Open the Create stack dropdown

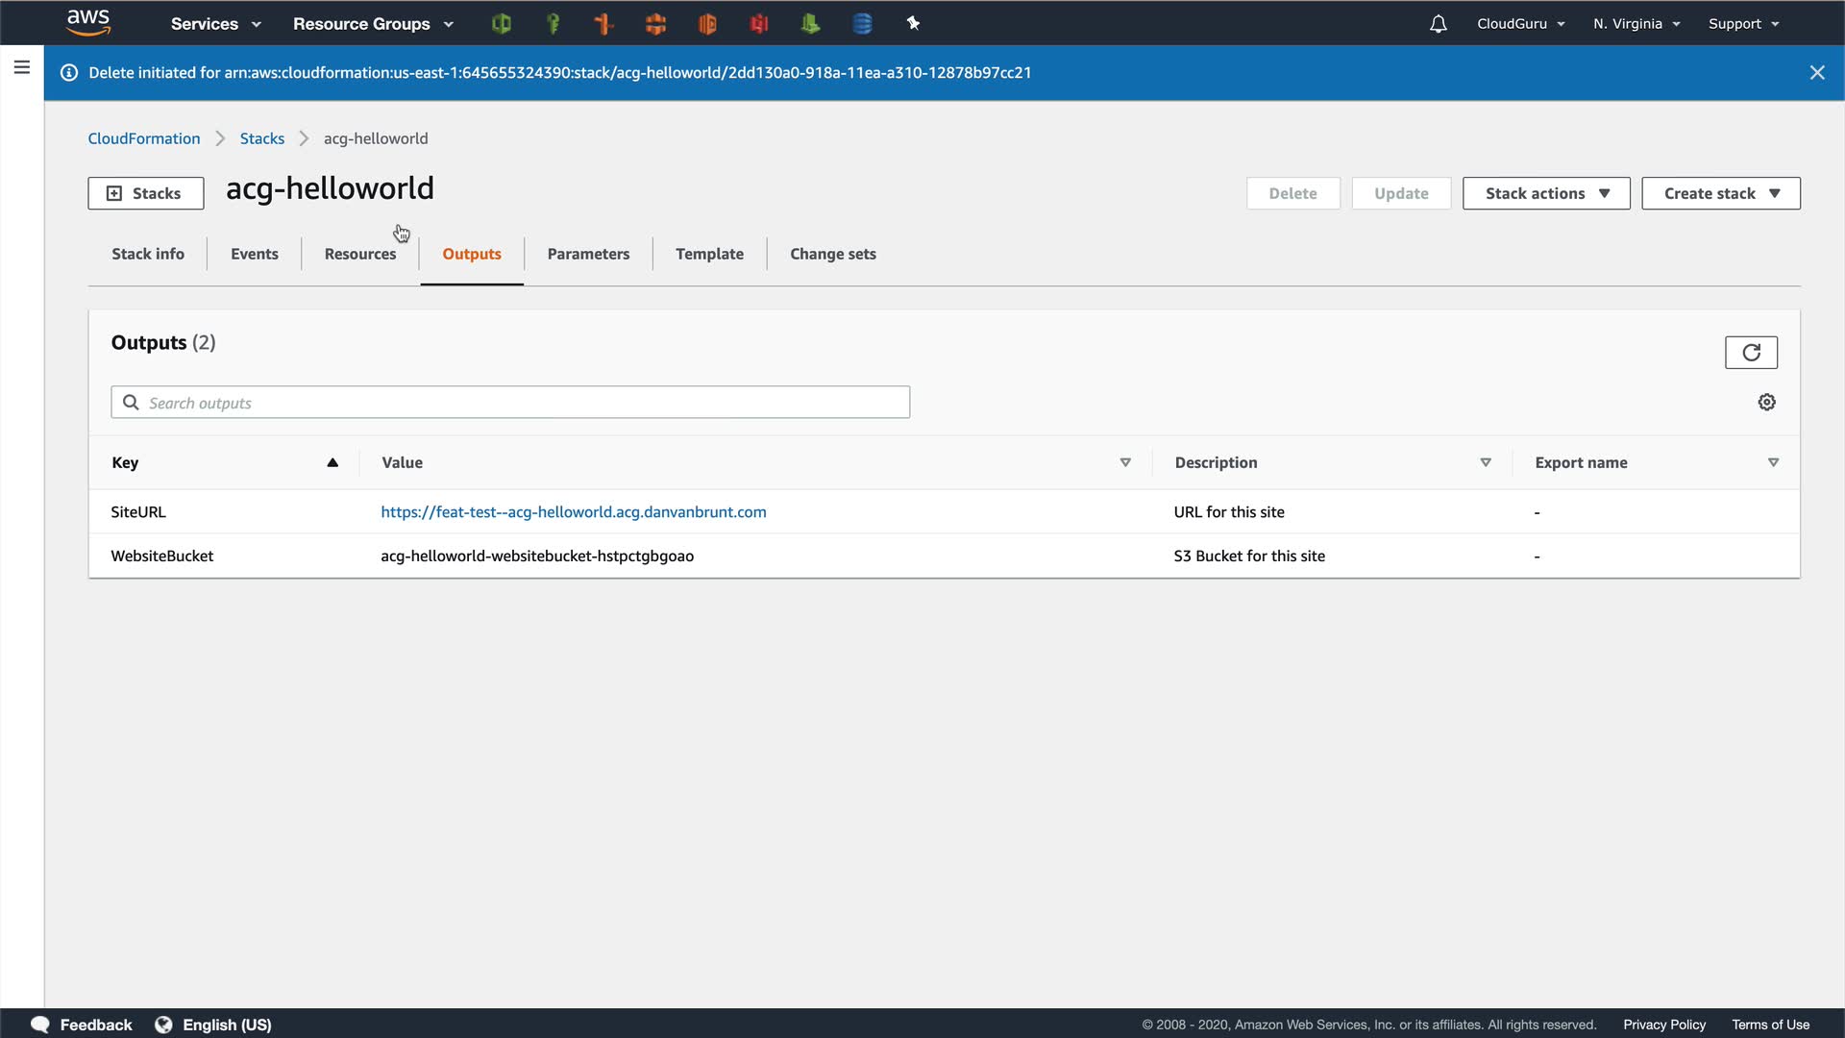(1720, 193)
